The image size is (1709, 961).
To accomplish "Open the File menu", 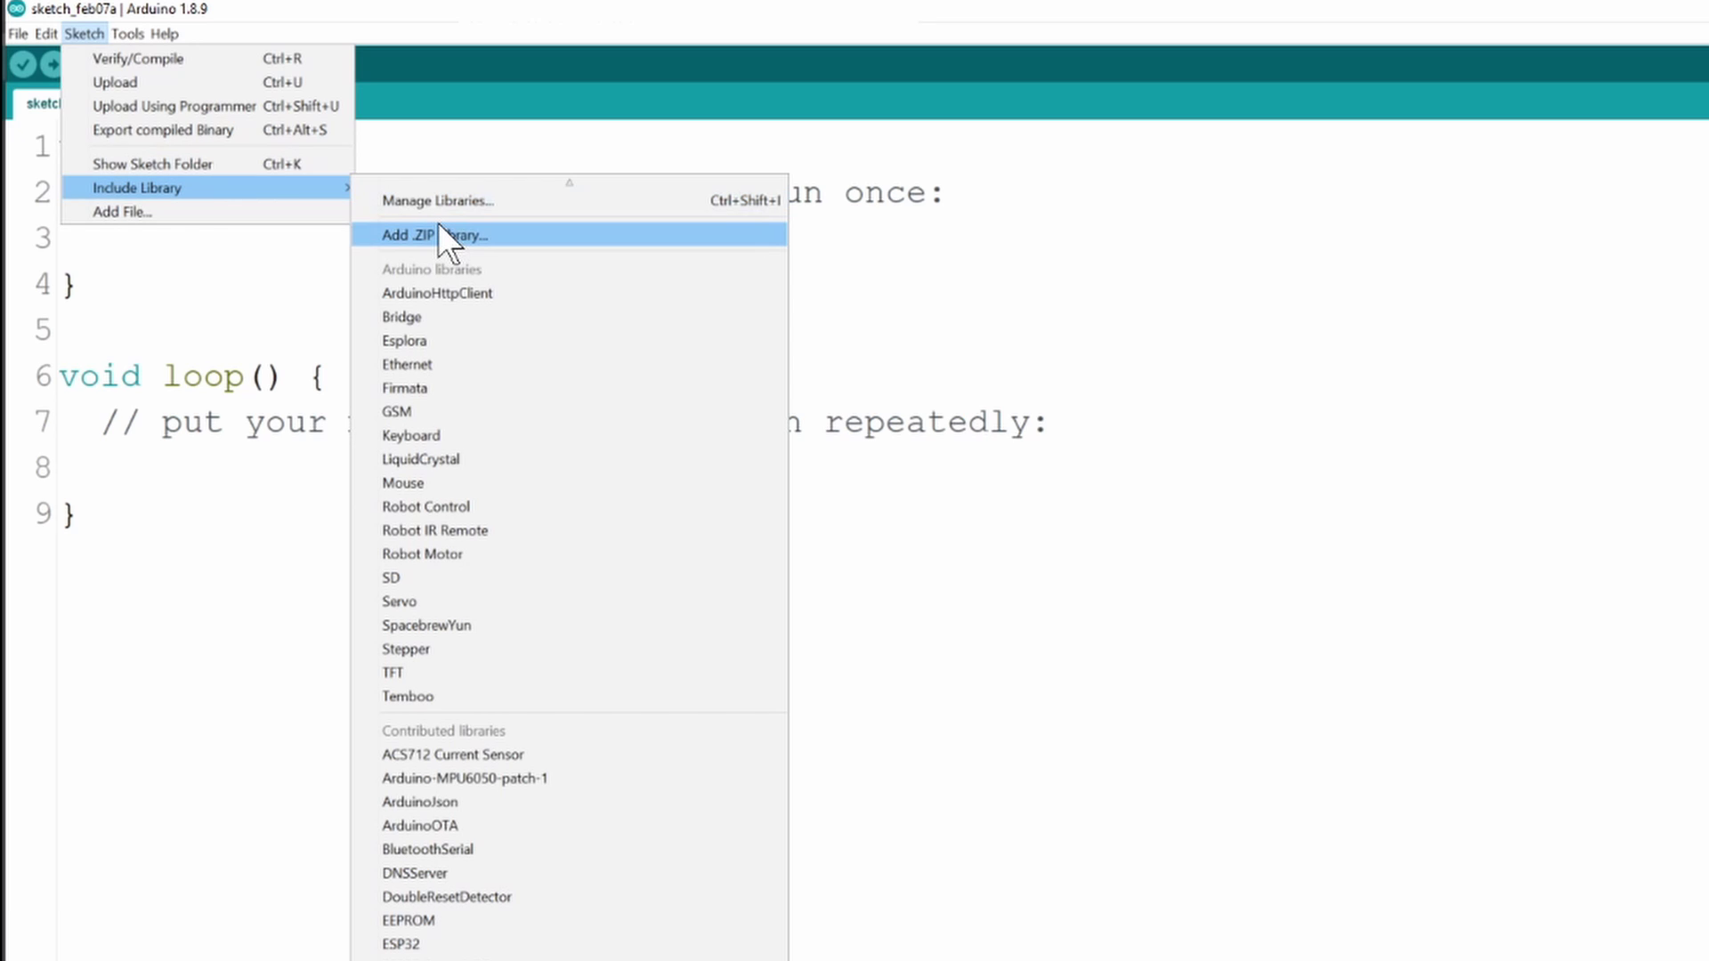I will [18, 34].
